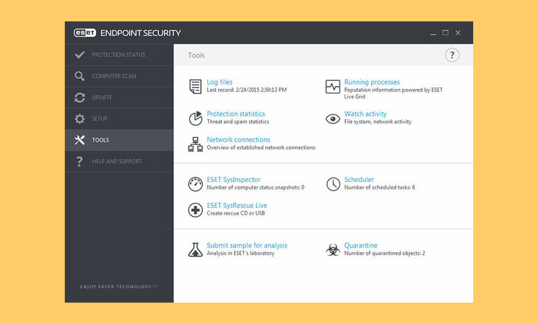This screenshot has height=324, width=538.
Task: Click the 'Last record: 2/24/2015 2:59:13 PM' text
Action: [x=247, y=90]
